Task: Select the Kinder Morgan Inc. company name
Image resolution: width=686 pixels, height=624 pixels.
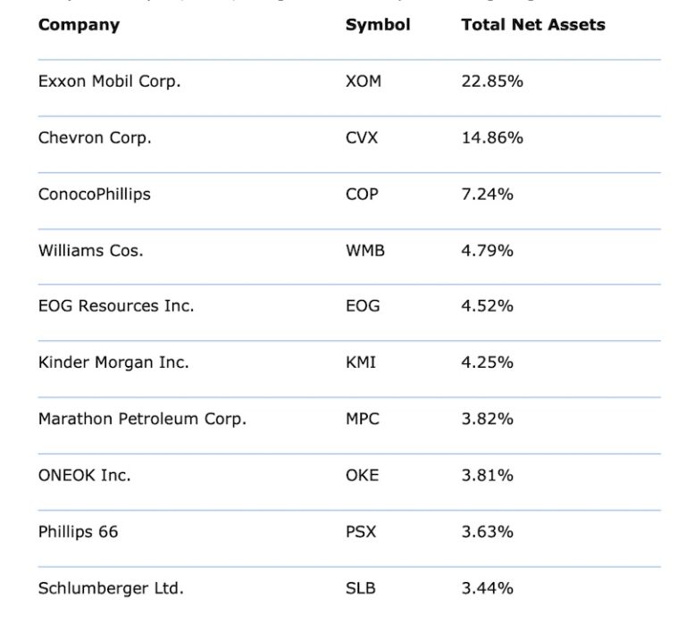Action: tap(113, 362)
